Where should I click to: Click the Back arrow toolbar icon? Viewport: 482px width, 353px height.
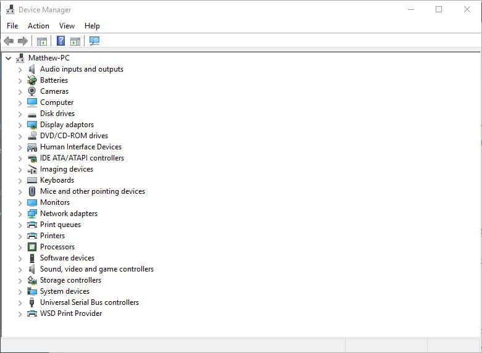coord(9,41)
